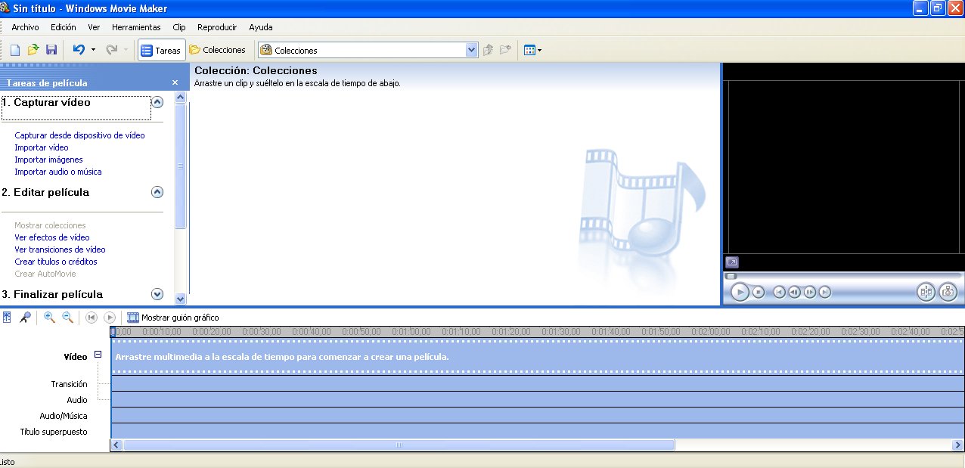Click the Importar imágenes link
The height and width of the screenshot is (468, 965).
coord(48,160)
